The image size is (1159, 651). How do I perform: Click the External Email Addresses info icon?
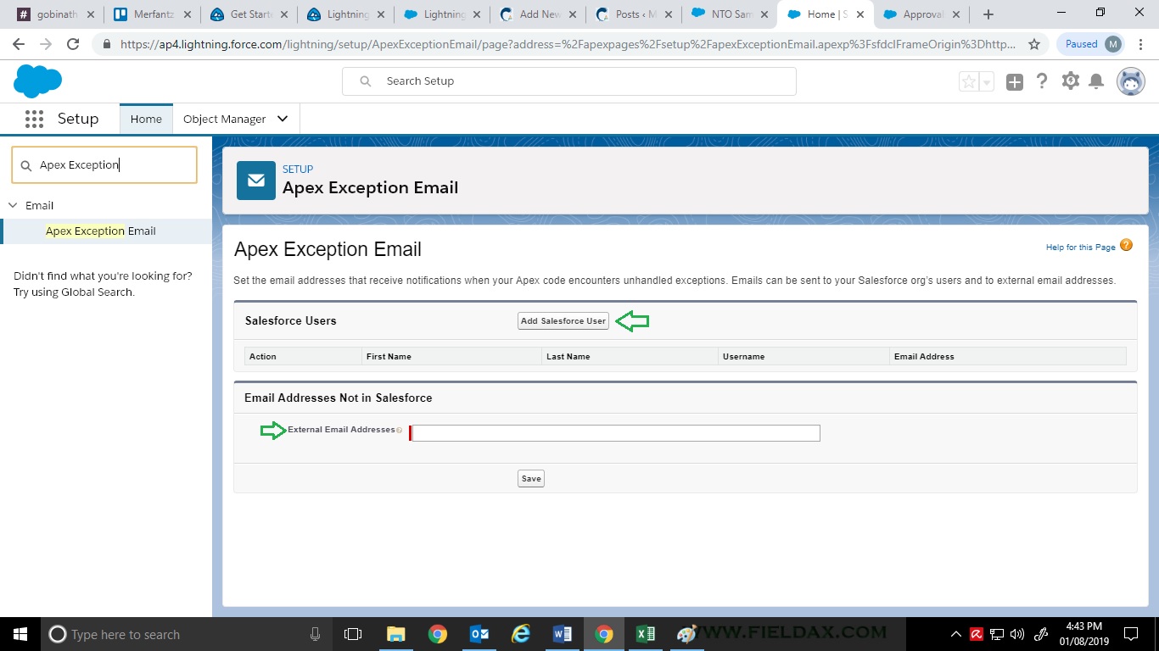(x=400, y=431)
